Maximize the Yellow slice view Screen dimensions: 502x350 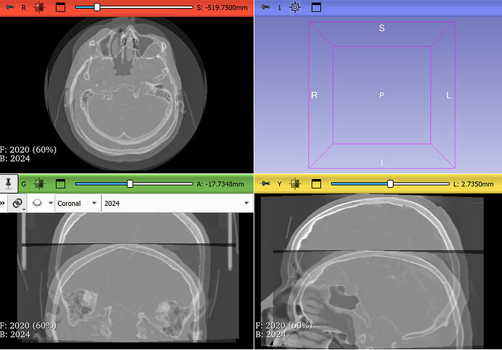[x=316, y=184]
